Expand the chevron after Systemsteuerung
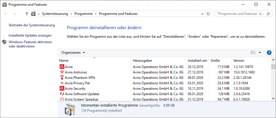This screenshot has width=276, height=118. [71, 14]
